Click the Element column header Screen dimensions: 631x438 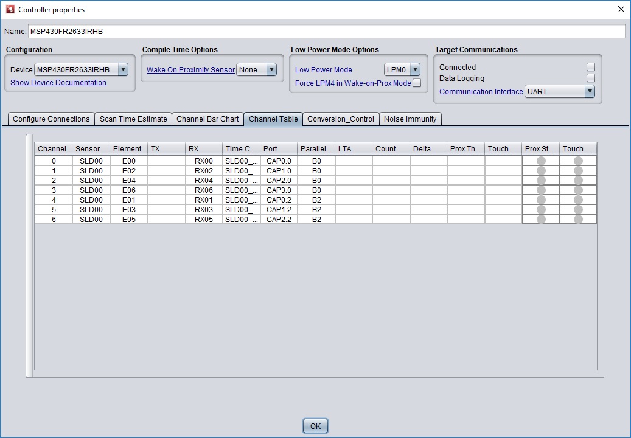coord(129,149)
